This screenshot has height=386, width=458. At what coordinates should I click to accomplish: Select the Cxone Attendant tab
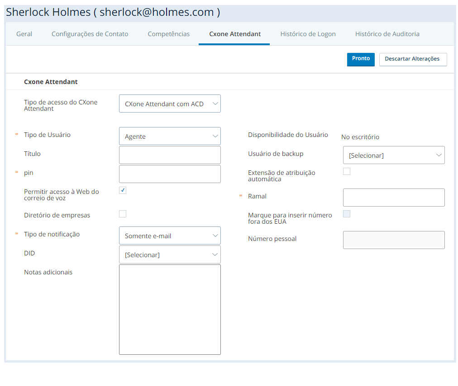[x=235, y=34]
